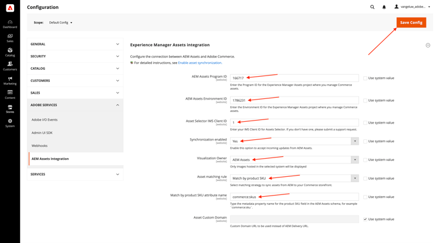Click the user account avatar icon
440x243 pixels.
tap(396, 6)
